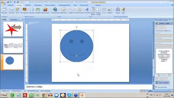174x98 pixels.
Task: Open the Действие action settings
Action: 63,11
